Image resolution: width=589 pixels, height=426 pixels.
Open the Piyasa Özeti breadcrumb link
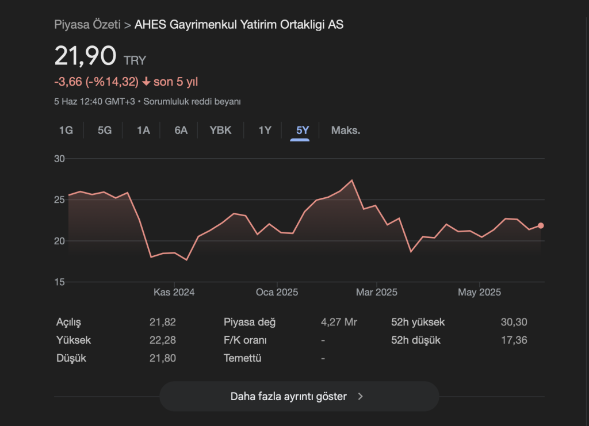[87, 25]
